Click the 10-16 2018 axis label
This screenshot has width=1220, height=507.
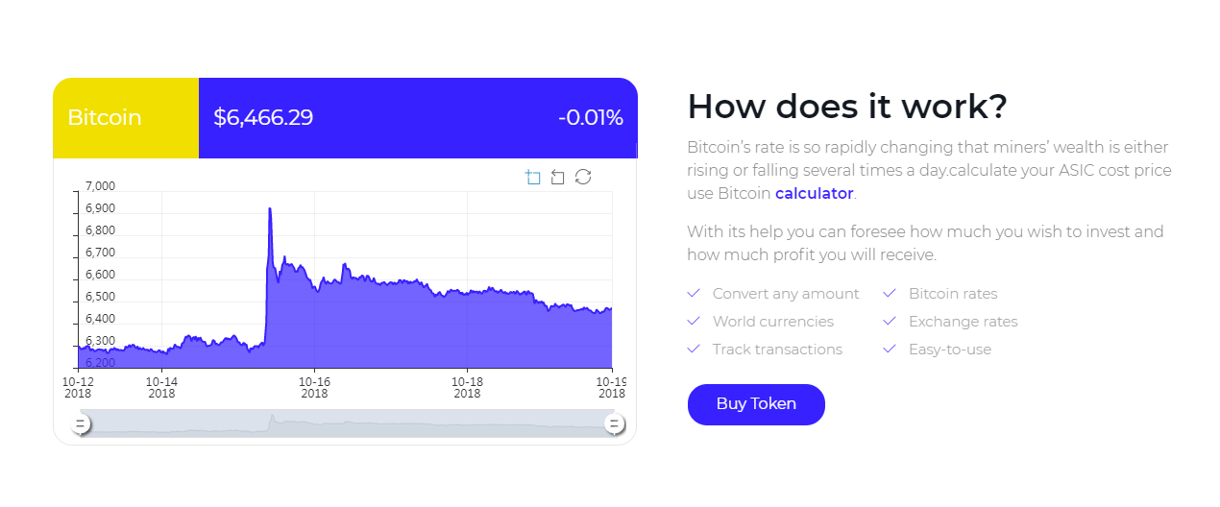(314, 387)
